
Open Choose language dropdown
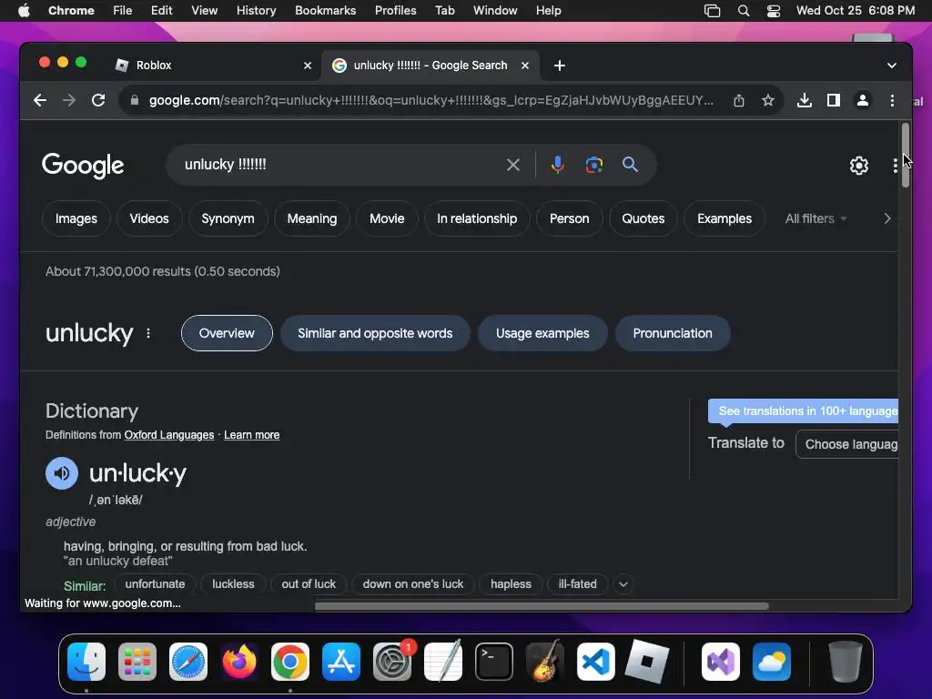click(x=847, y=444)
